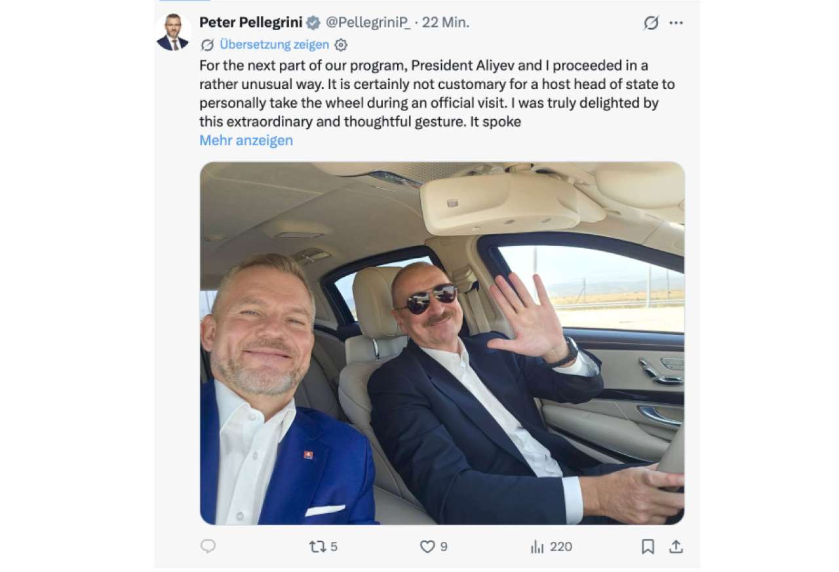839x572 pixels.
Task: Click the Peter Pellegrini display name
Action: click(x=250, y=22)
